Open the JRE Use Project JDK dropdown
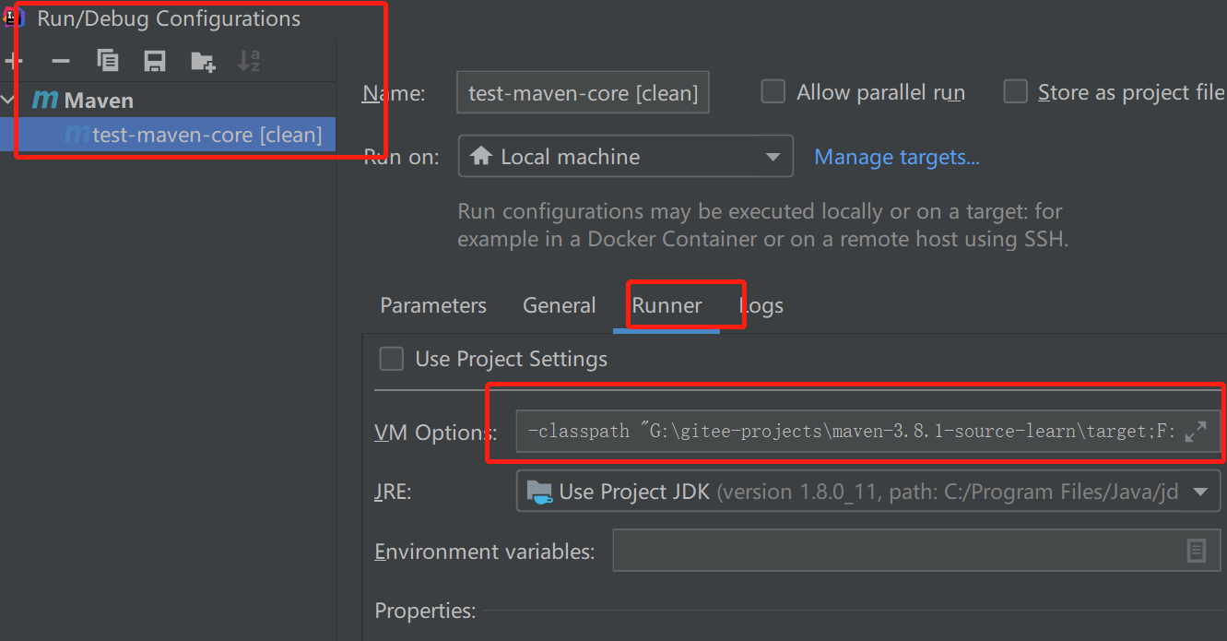 tap(868, 492)
